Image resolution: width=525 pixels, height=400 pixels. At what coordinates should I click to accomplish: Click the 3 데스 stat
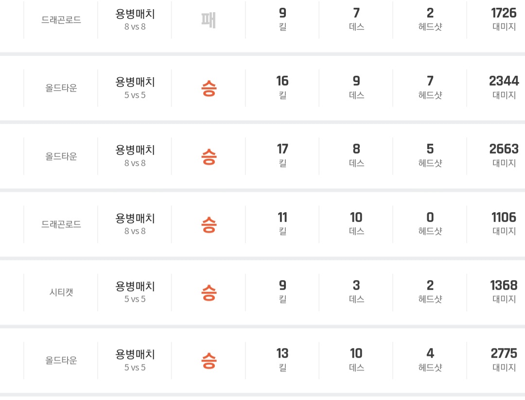(x=356, y=285)
